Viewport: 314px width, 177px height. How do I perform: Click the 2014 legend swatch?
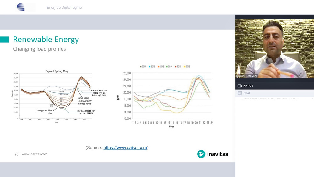point(167,67)
